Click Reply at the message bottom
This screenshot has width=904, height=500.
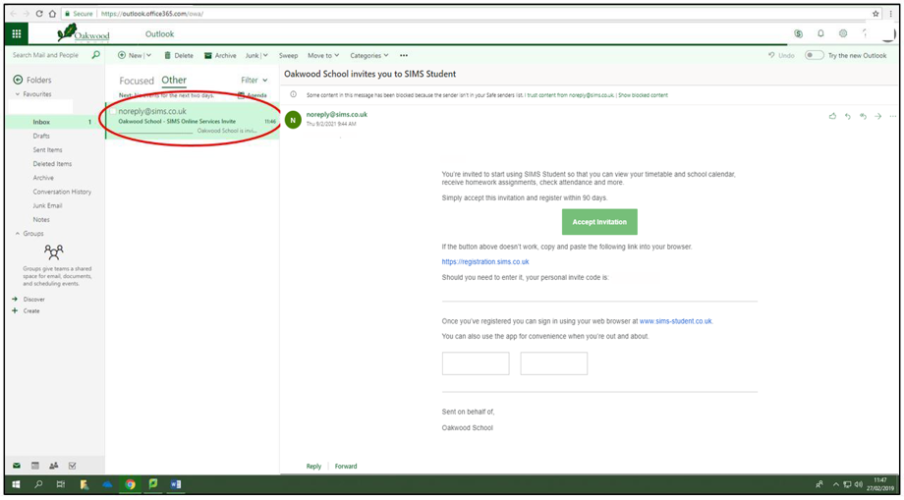[313, 466]
